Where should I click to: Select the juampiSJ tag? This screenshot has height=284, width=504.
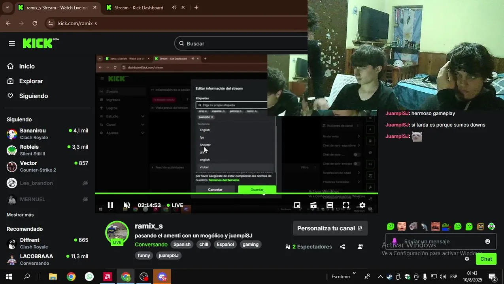[x=168, y=256]
